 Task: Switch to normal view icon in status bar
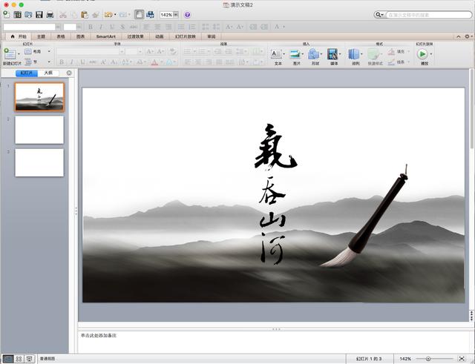[8, 359]
